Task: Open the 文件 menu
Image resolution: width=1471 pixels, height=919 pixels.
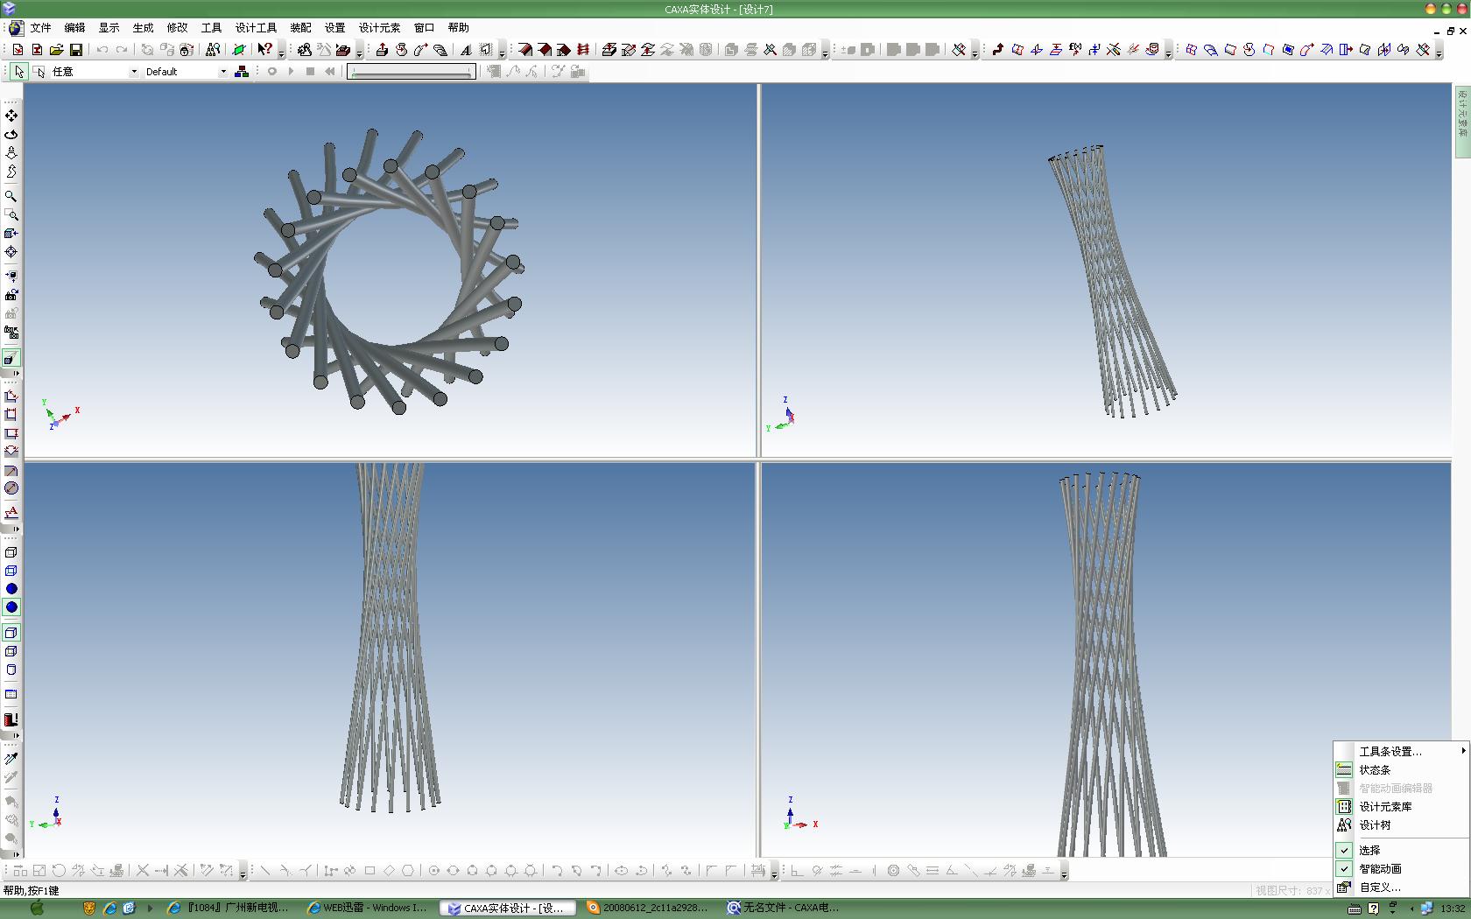Action: [41, 28]
